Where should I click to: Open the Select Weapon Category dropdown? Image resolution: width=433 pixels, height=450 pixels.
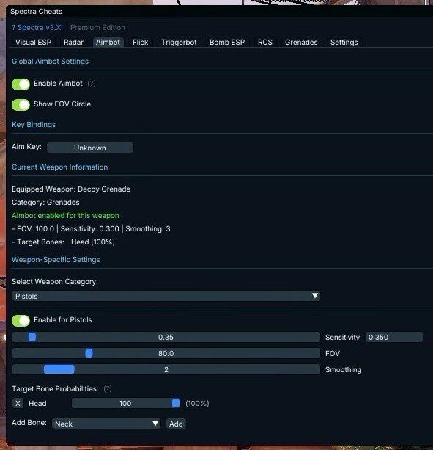pyautogui.click(x=166, y=296)
